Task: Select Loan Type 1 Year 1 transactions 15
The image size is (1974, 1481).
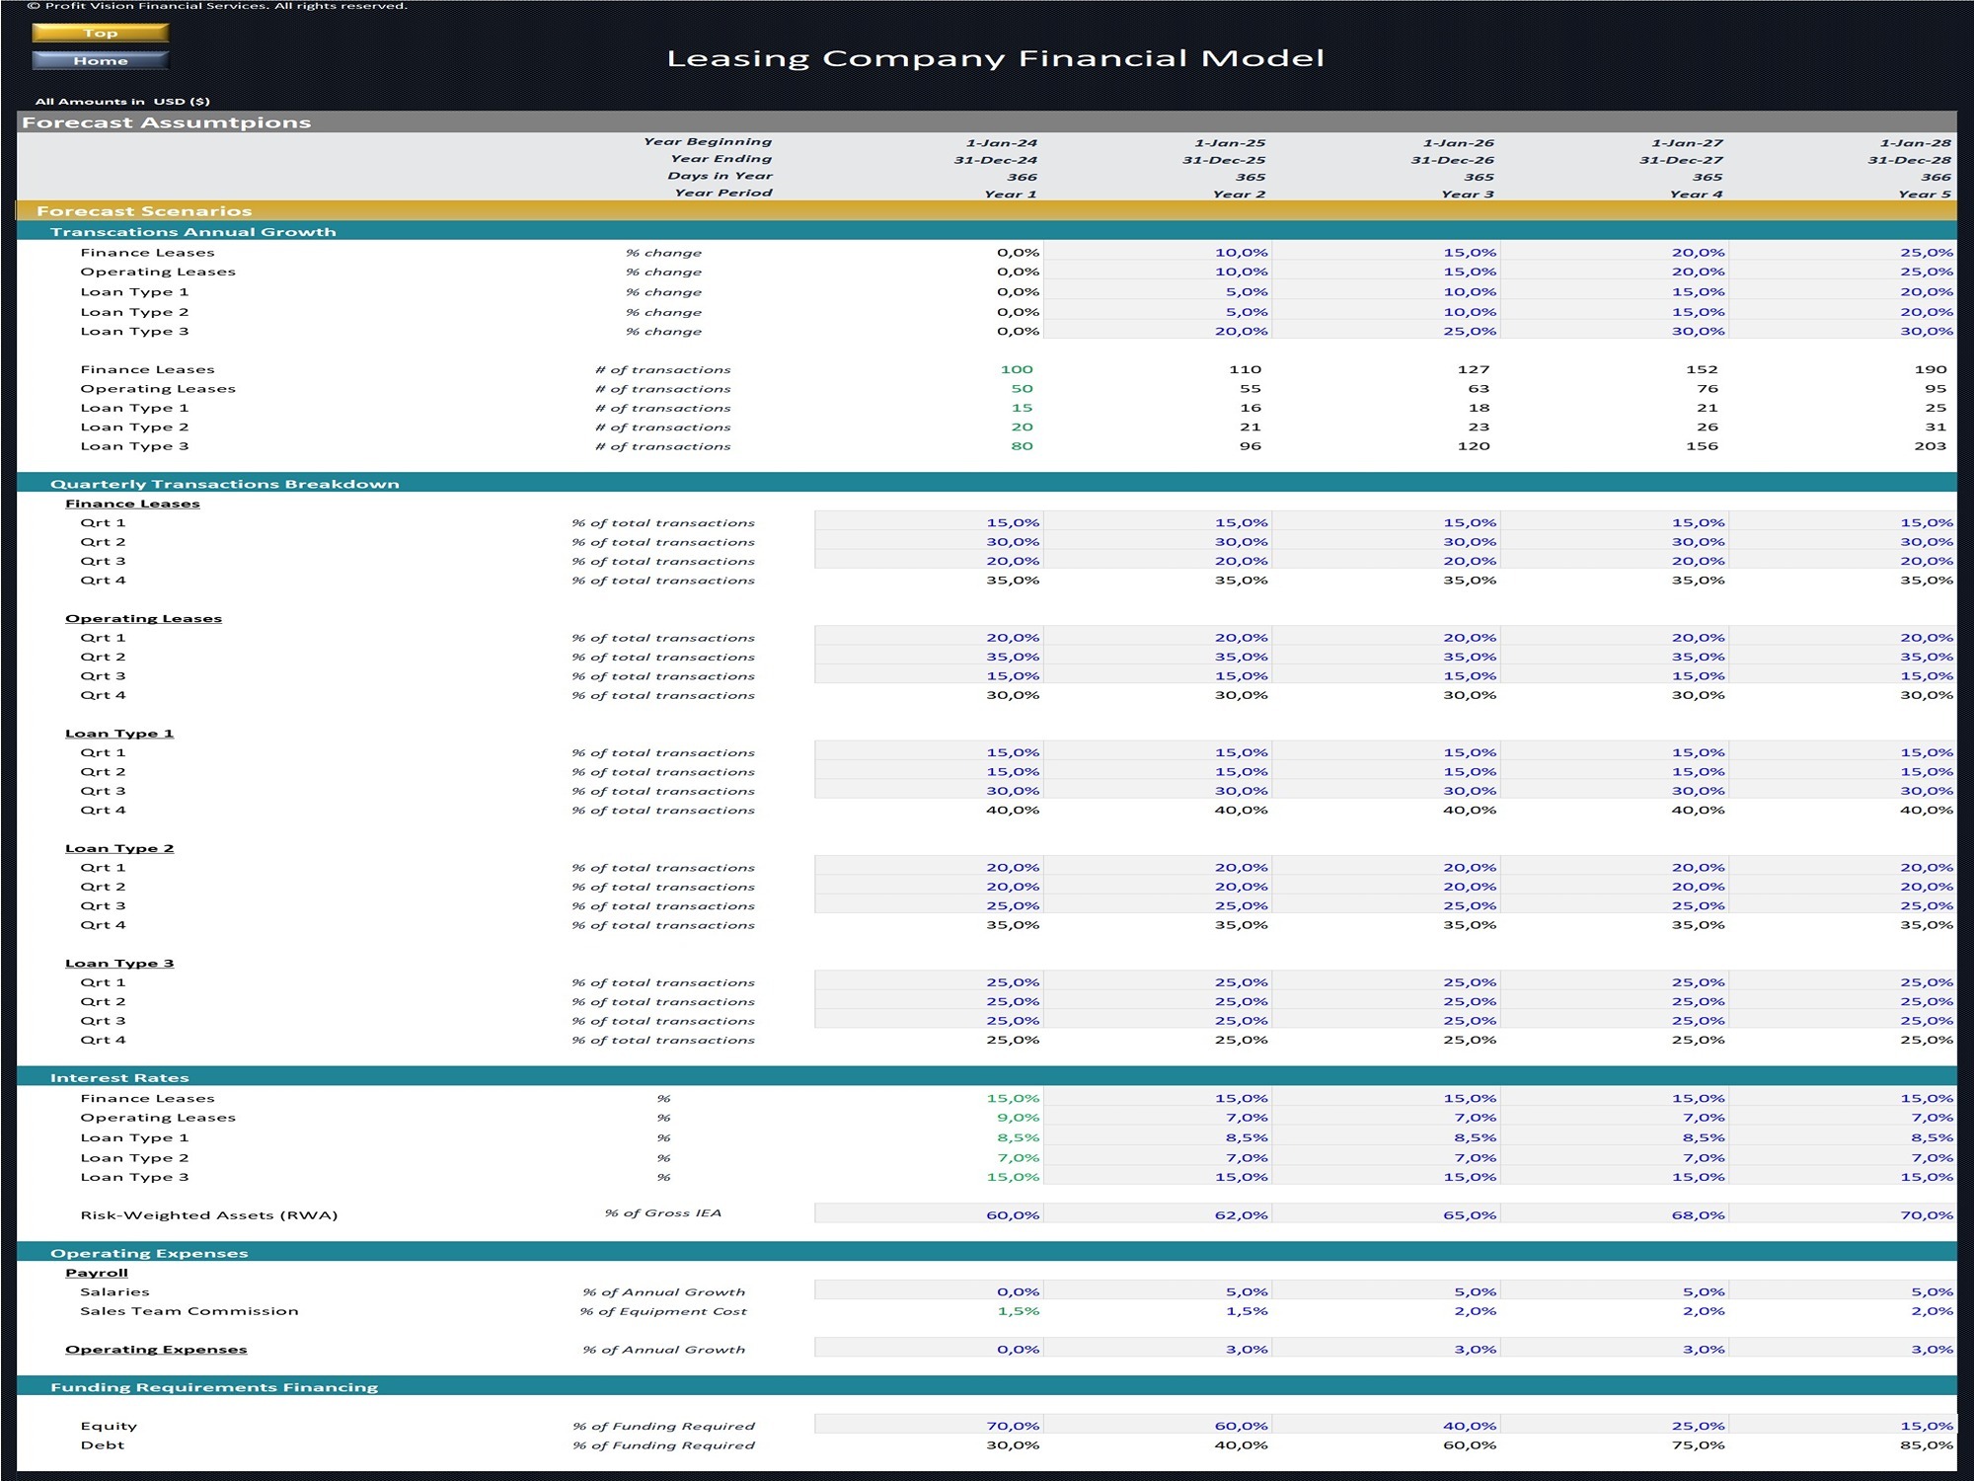Action: (x=1022, y=408)
